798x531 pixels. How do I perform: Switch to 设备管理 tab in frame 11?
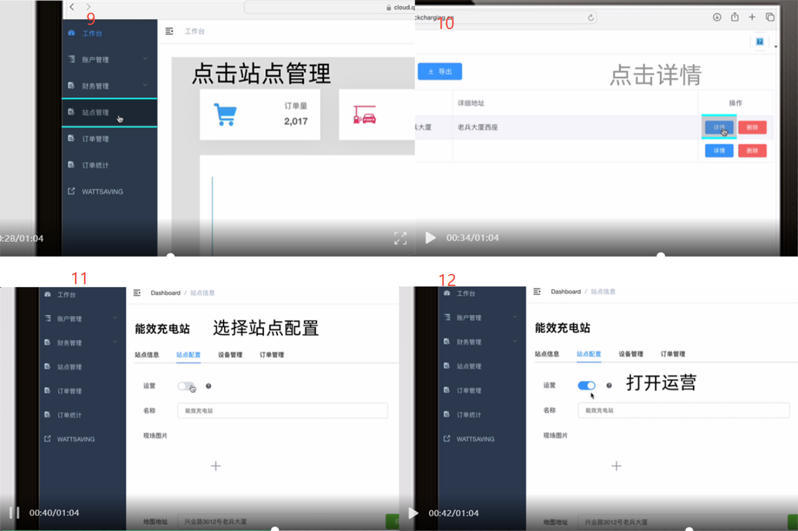point(230,355)
